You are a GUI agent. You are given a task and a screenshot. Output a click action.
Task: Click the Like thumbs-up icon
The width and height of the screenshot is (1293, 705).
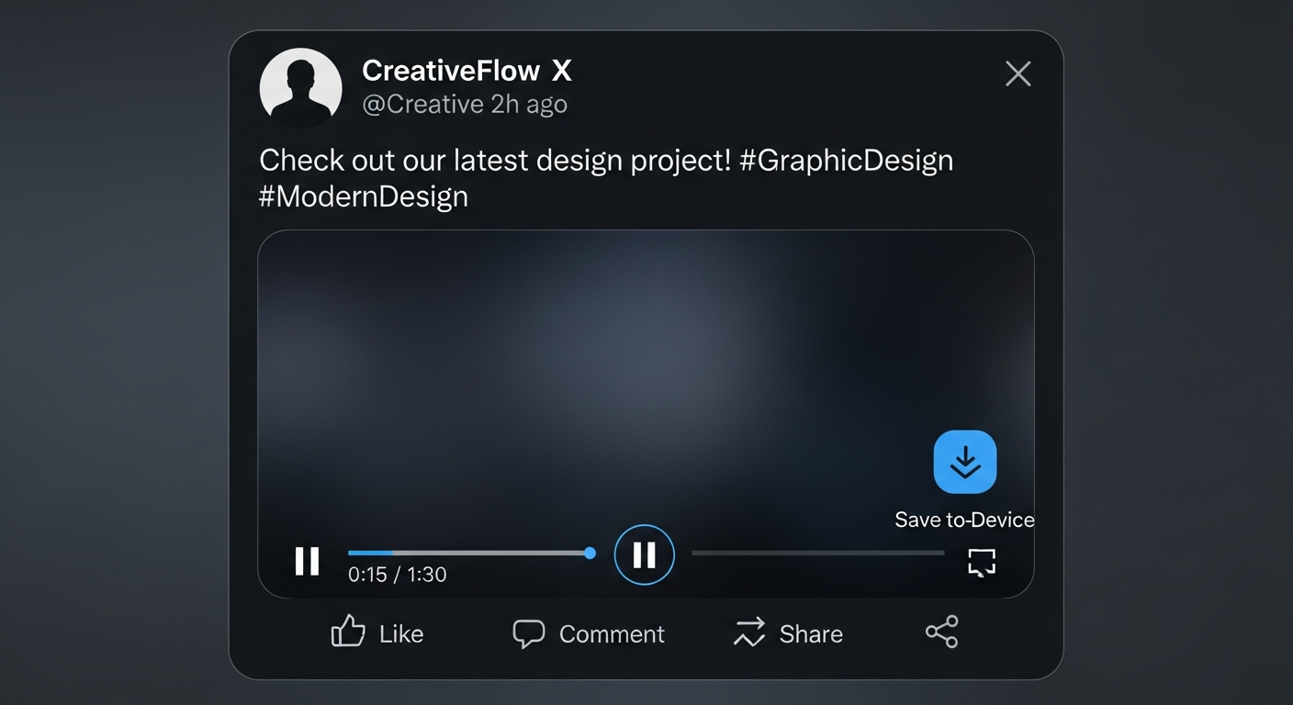tap(347, 631)
